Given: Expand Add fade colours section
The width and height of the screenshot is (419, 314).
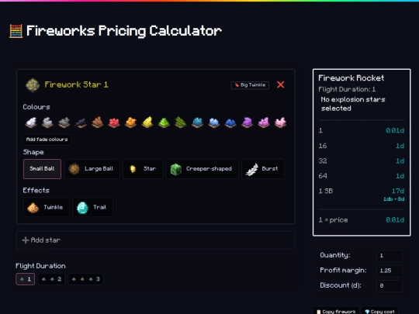Looking at the screenshot, I should tap(47, 140).
